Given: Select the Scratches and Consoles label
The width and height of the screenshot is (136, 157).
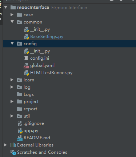Looking at the screenshot, I should pyautogui.click(x=42, y=152).
